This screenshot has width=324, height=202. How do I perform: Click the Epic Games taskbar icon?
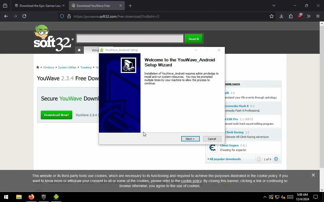point(44,197)
